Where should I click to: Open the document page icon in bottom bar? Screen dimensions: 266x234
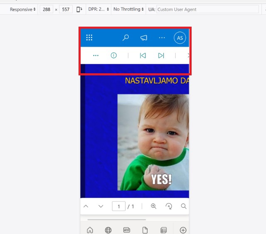click(145, 230)
